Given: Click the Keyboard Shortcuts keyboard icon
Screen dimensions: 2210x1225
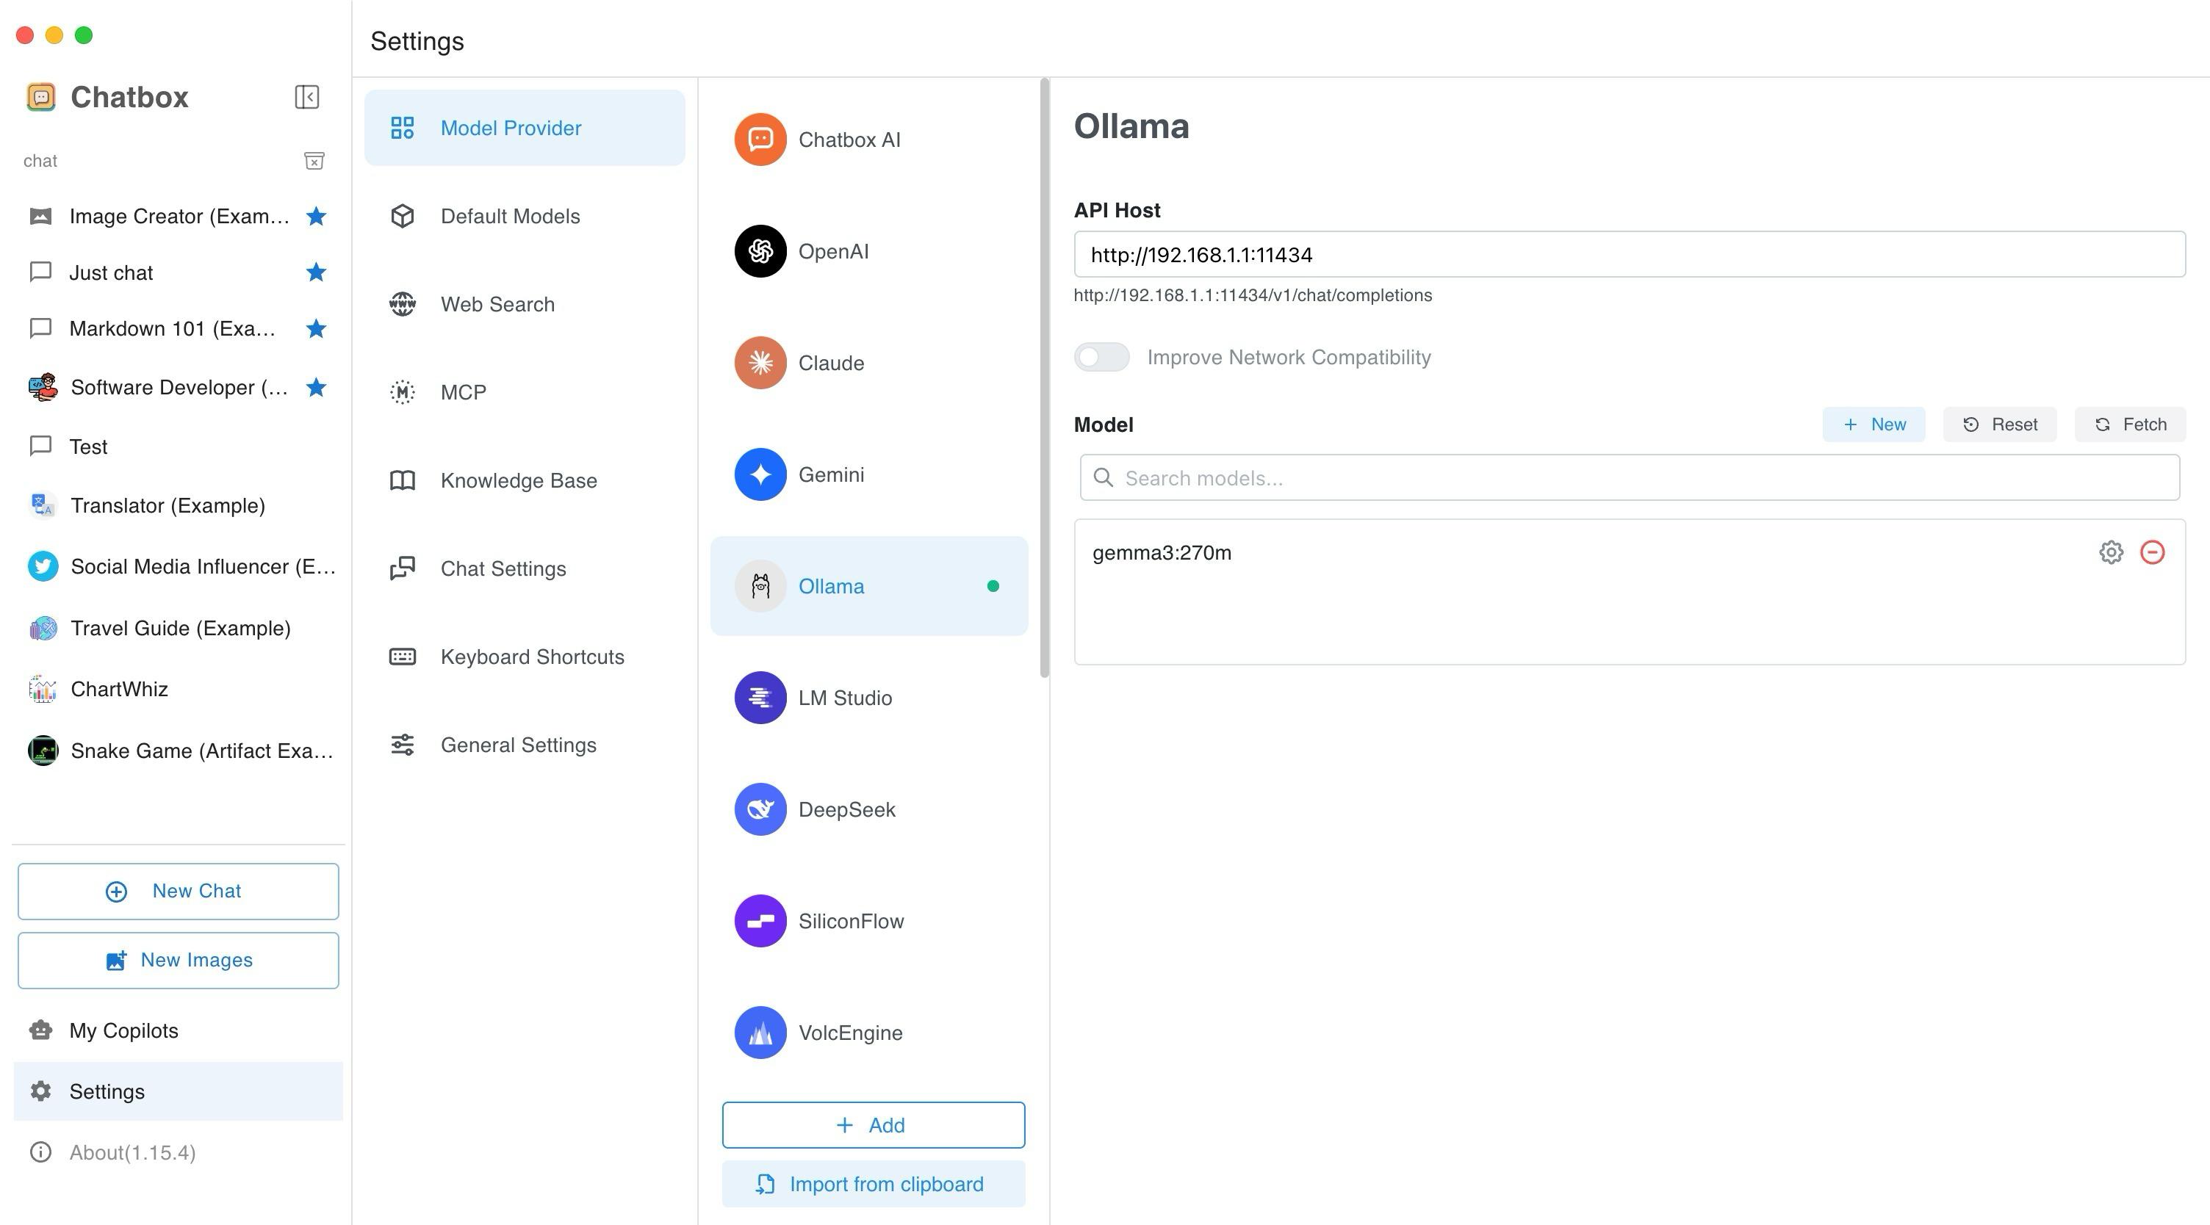Looking at the screenshot, I should (403, 657).
